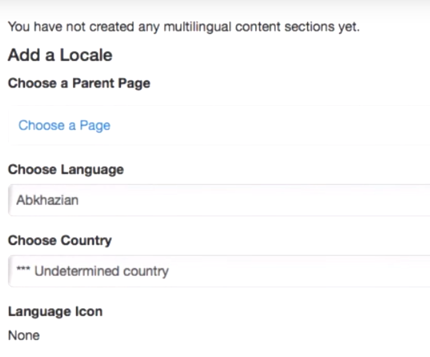
Task: Open the page picker via Choose a Page
Action: 64,125
